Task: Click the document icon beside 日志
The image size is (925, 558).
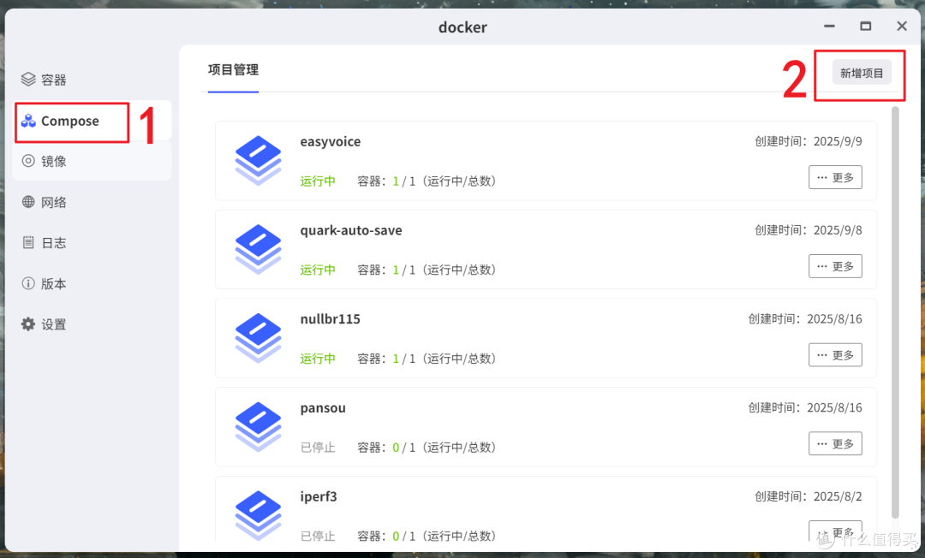Action: tap(28, 242)
